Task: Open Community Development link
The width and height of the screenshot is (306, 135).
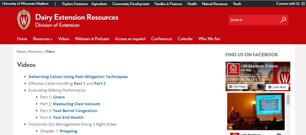Action: coord(131,4)
